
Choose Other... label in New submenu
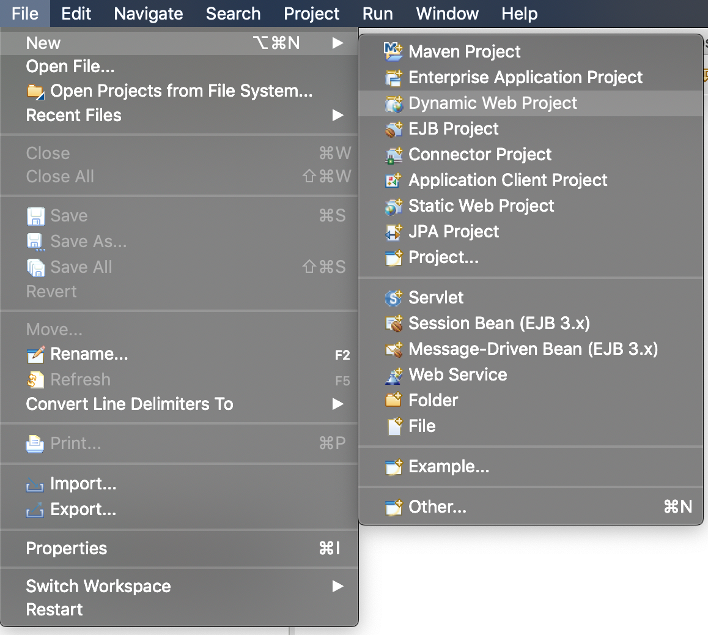[437, 507]
